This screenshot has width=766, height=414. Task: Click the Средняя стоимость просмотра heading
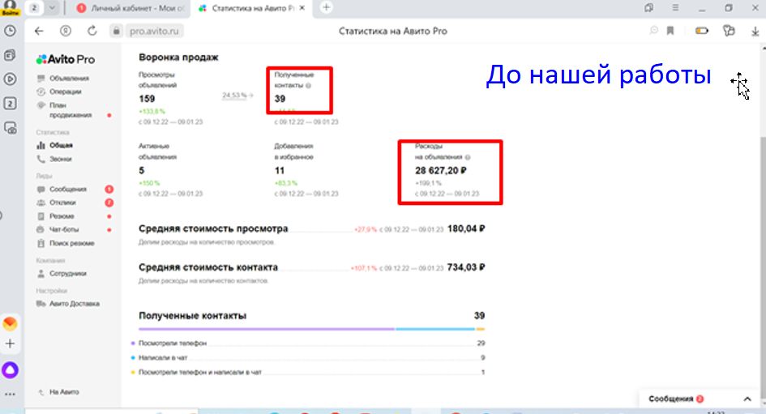tap(213, 228)
